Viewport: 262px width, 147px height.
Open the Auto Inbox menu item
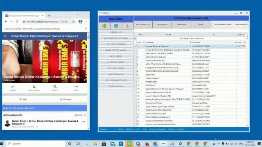pos(116,56)
